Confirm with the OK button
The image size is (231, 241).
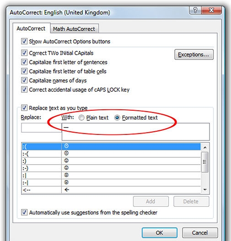[x=159, y=233]
